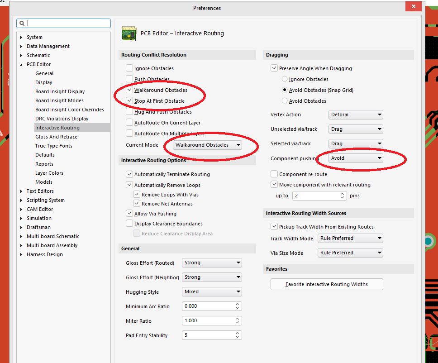The height and width of the screenshot is (363, 438).
Task: Expand the Data Management node
Action: click(x=21, y=46)
